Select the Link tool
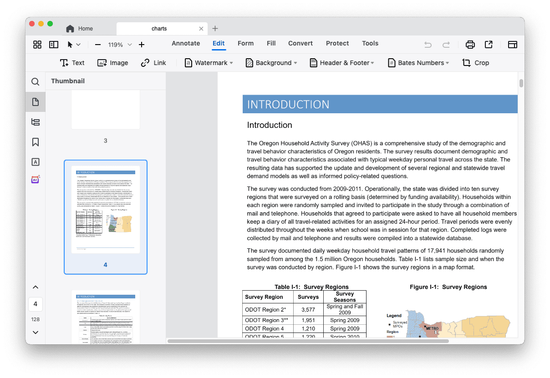The width and height of the screenshot is (550, 378). [x=153, y=63]
